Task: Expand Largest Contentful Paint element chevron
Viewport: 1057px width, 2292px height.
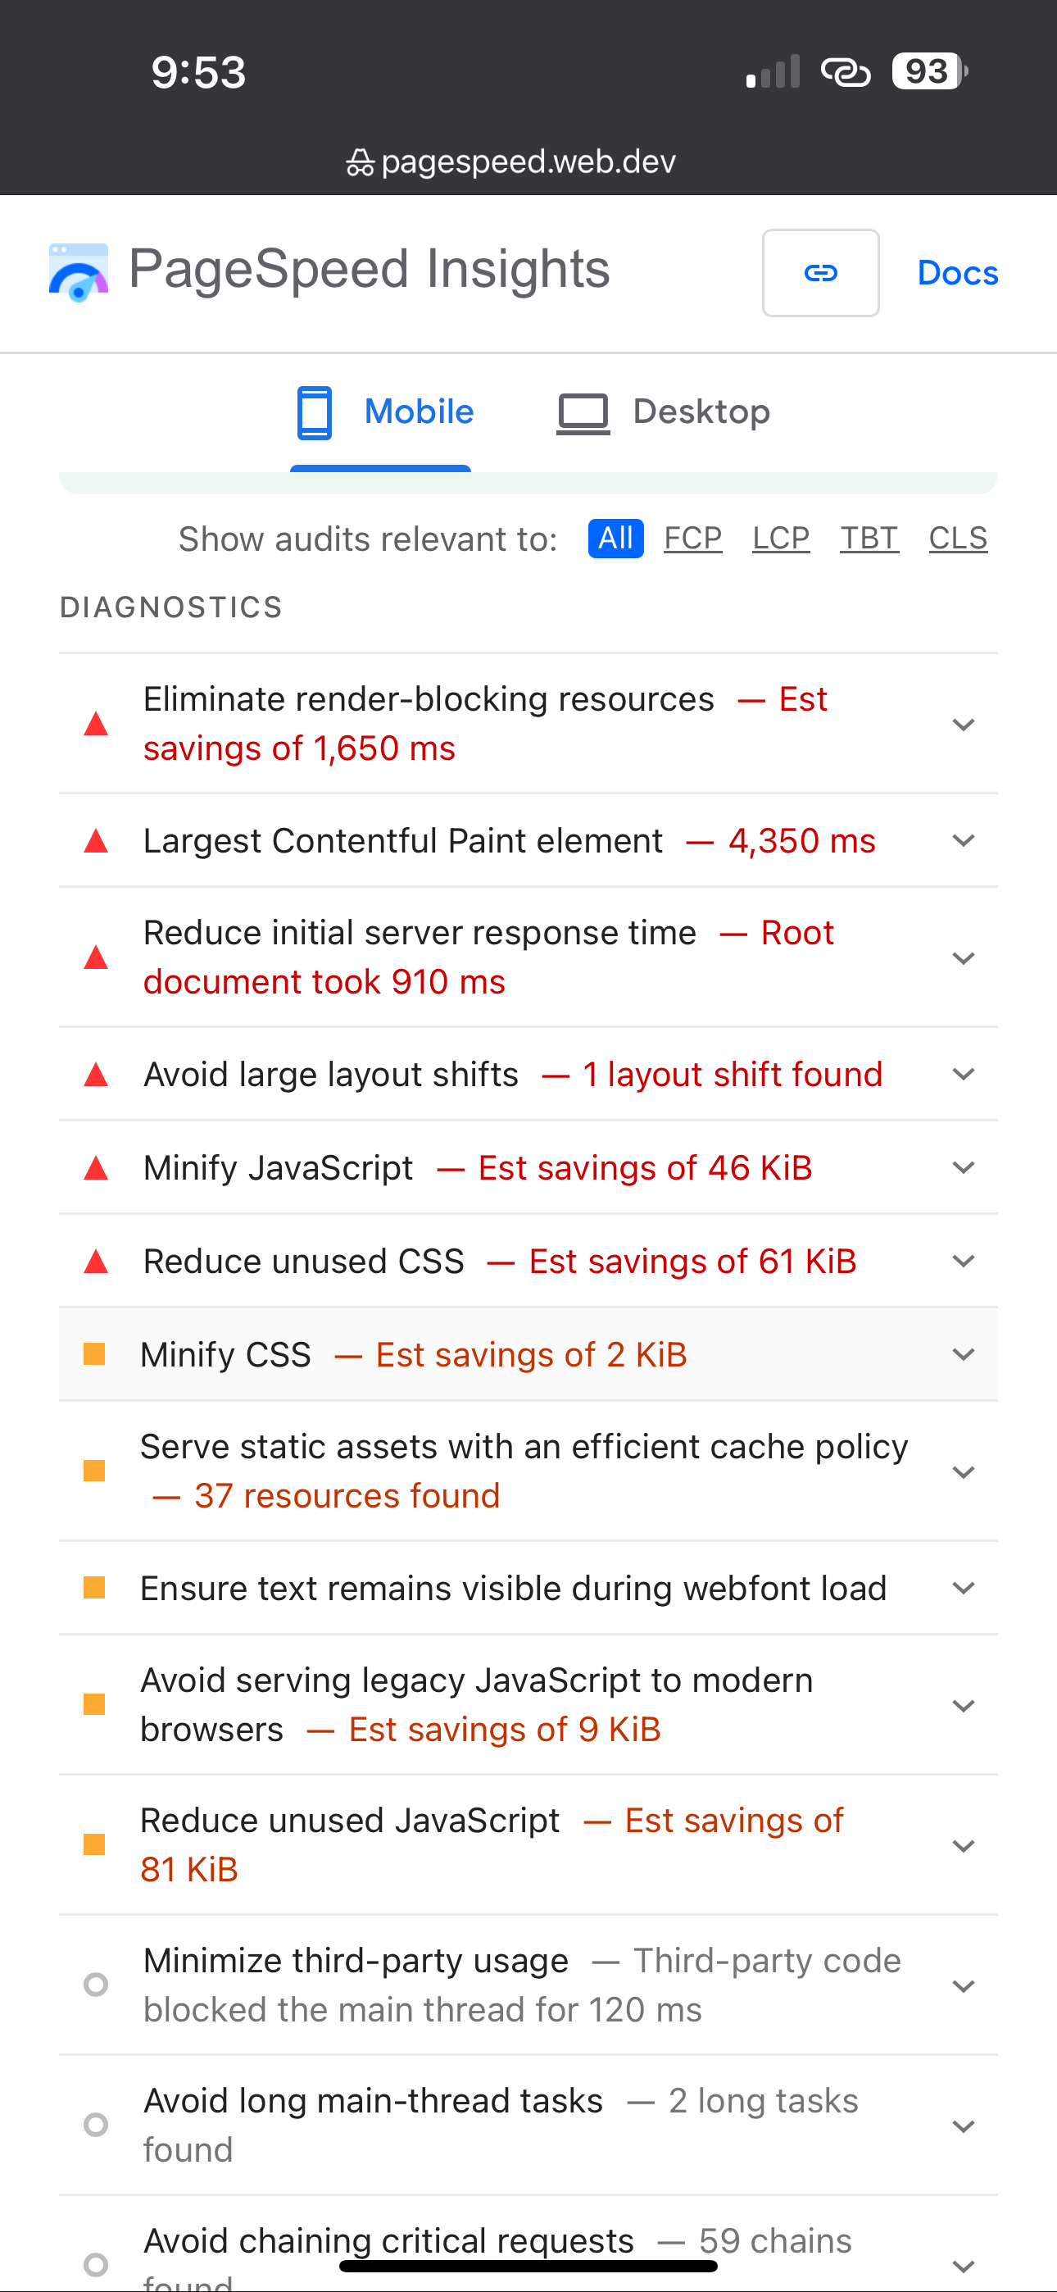Action: tap(963, 841)
